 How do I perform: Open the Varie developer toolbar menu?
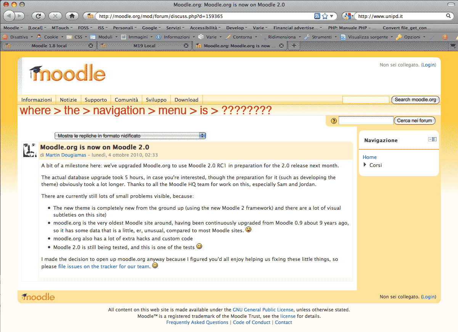[x=210, y=37]
